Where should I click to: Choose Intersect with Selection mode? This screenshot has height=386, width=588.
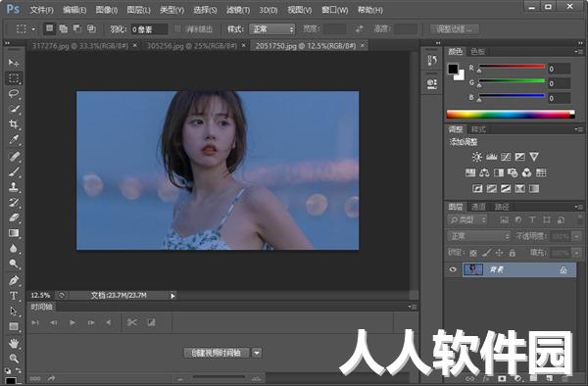tap(91, 28)
